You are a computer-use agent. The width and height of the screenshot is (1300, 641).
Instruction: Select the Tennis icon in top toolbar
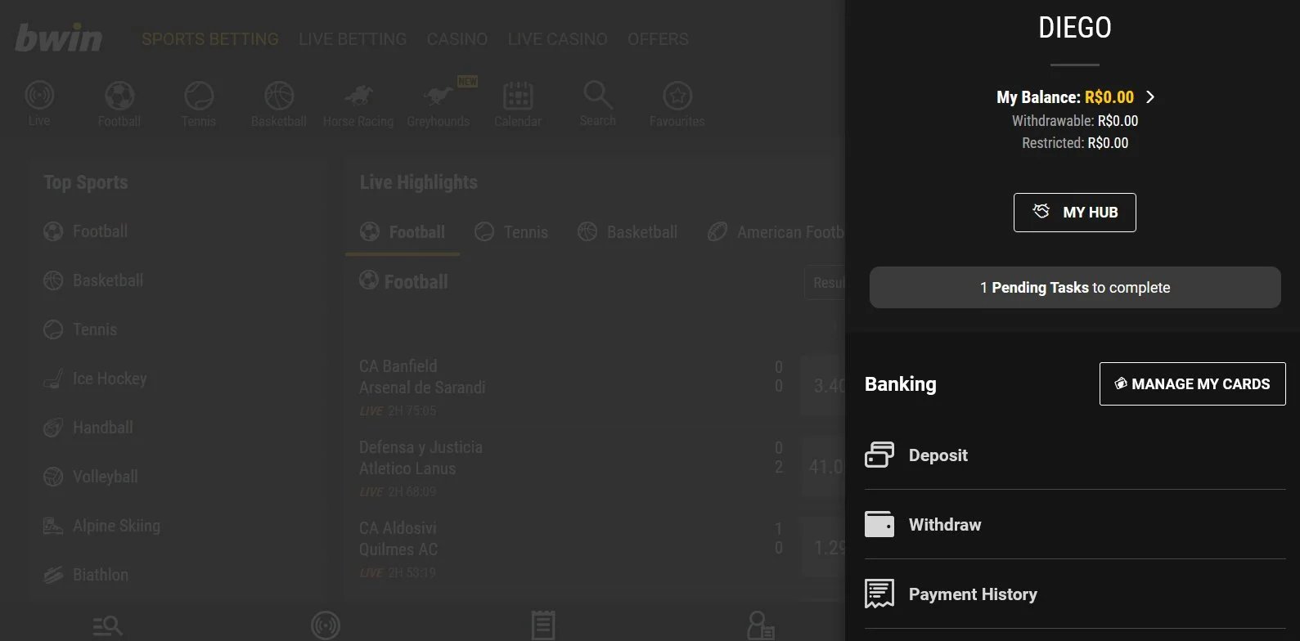point(199,96)
